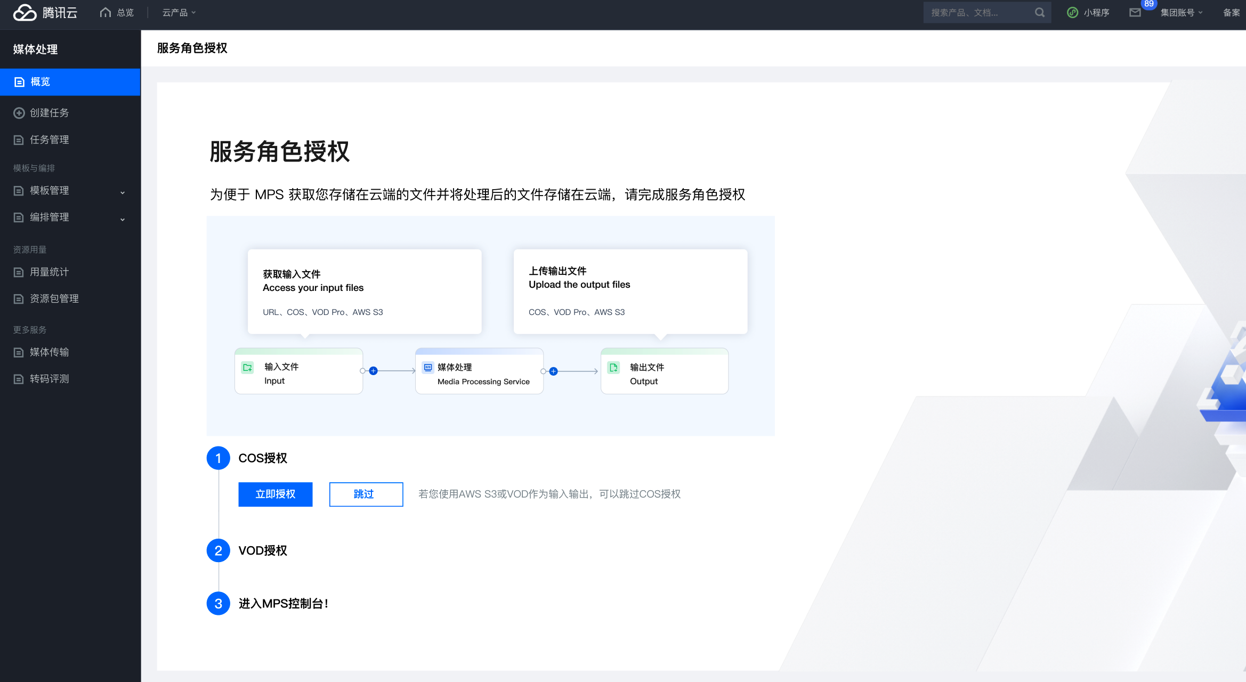Image resolution: width=1246 pixels, height=682 pixels.
Task: Click the 创建任务 plus icon
Action: point(19,113)
